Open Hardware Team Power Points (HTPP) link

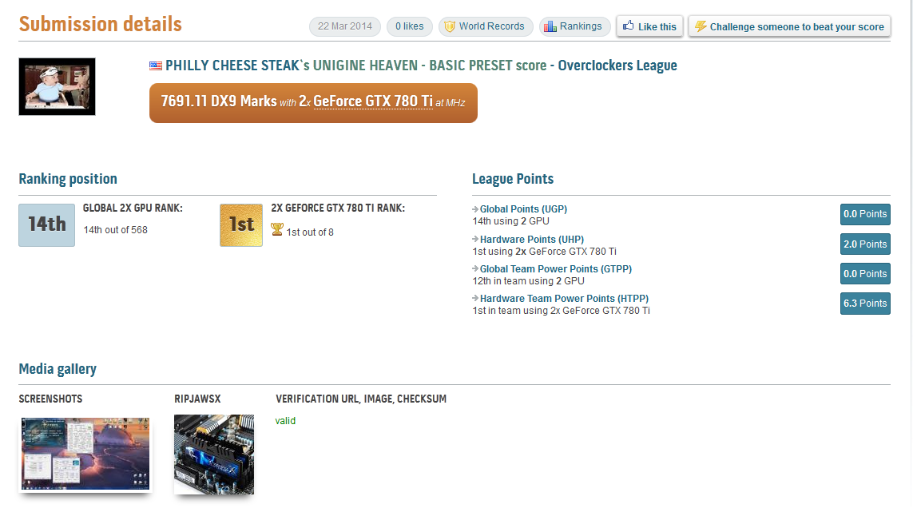[x=564, y=299]
